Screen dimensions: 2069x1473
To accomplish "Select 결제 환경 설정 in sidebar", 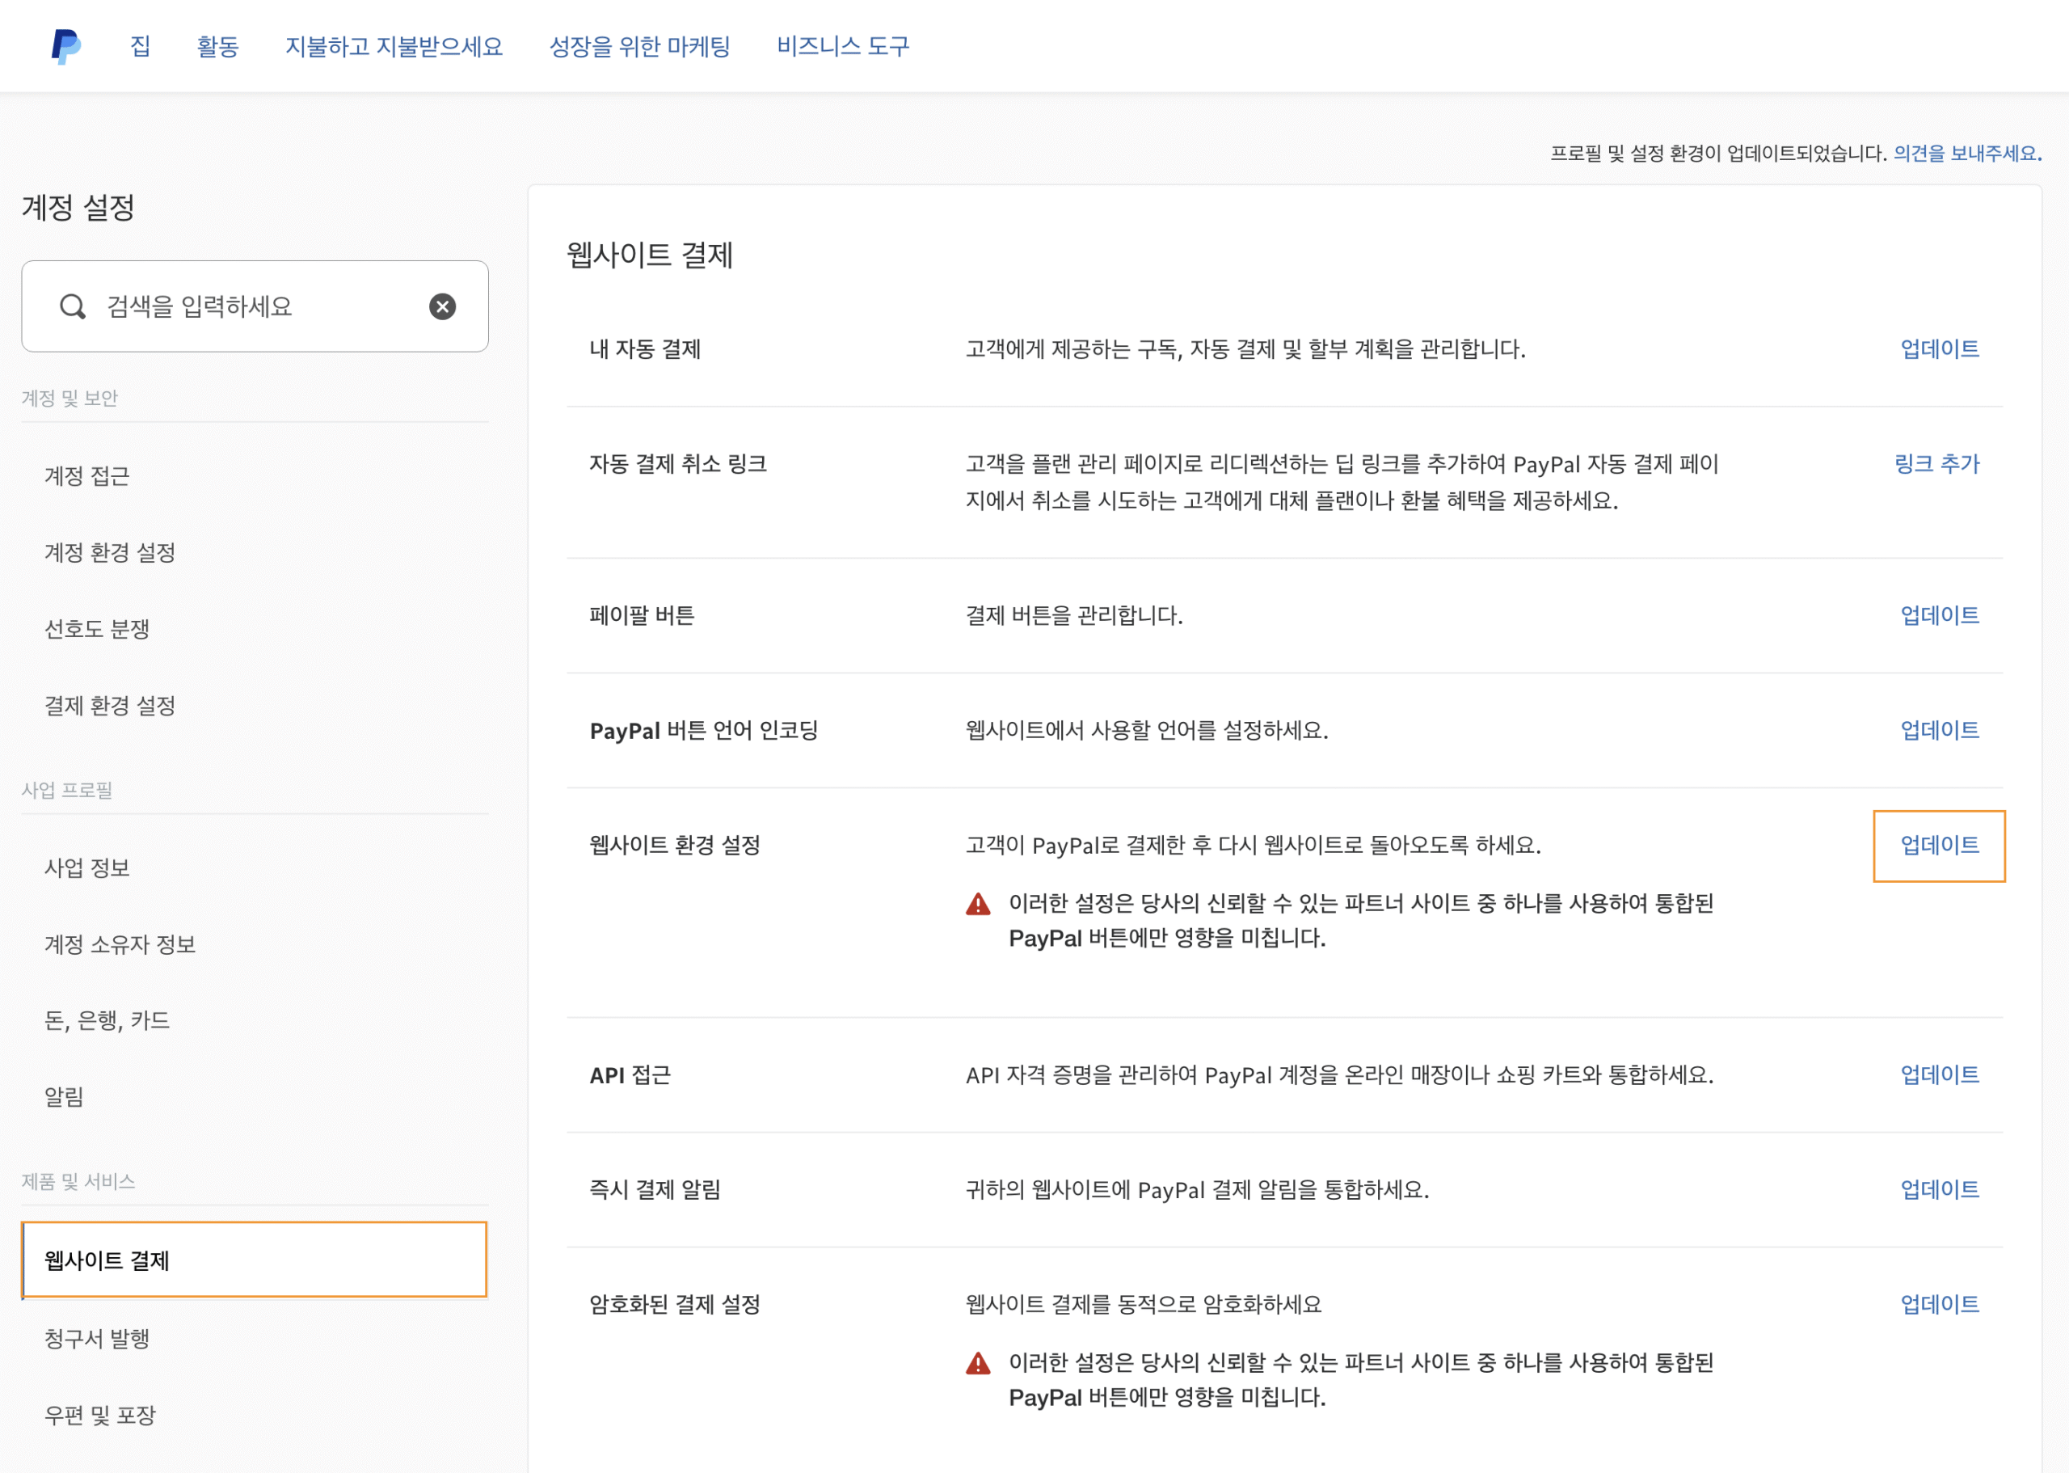I will click(x=110, y=706).
